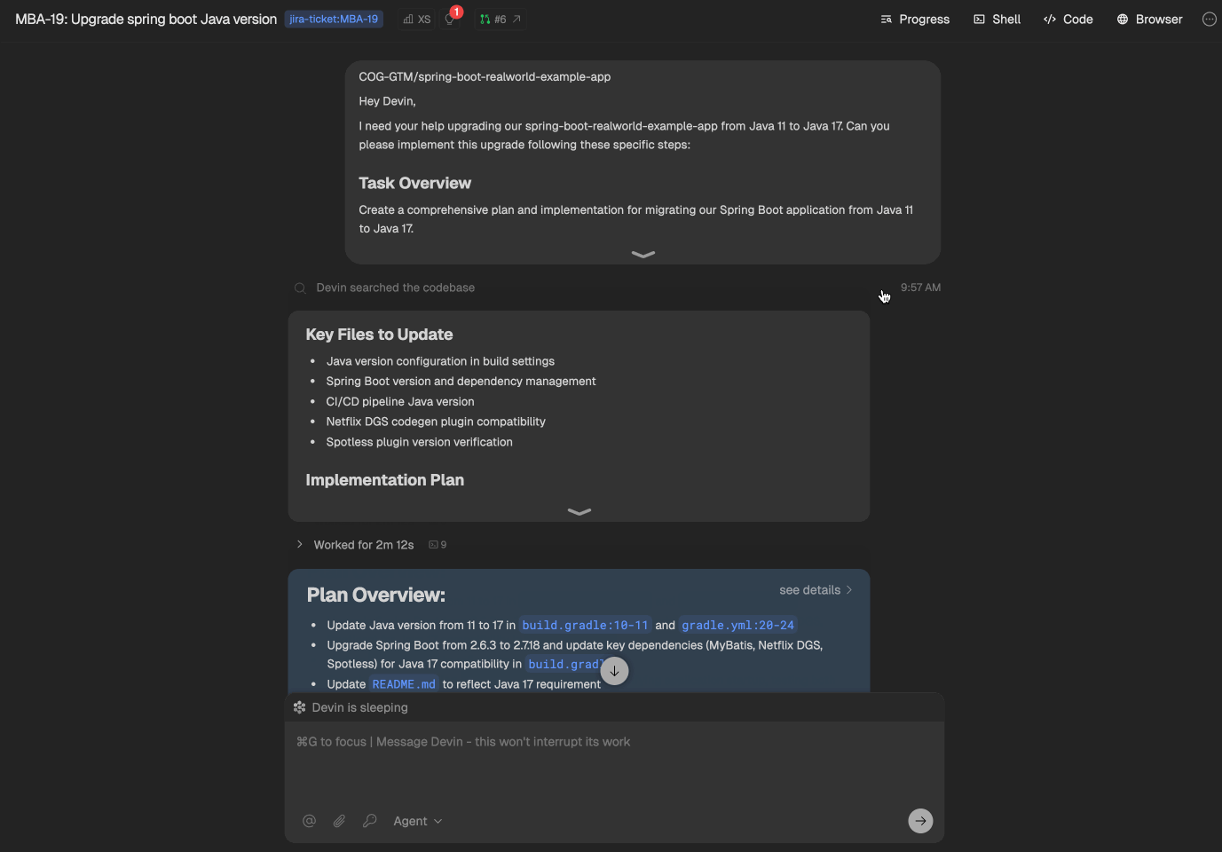Viewport: 1222px width, 852px height.
Task: Send message with the arrow button
Action: (x=920, y=821)
